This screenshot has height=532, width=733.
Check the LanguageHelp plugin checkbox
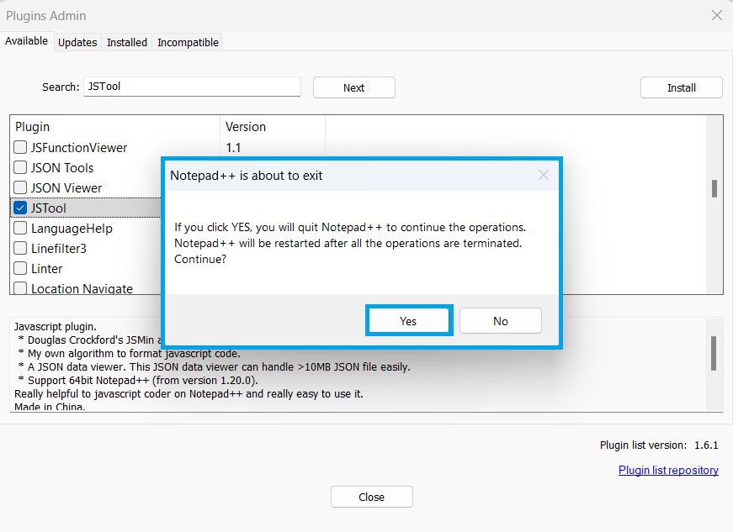(x=19, y=228)
